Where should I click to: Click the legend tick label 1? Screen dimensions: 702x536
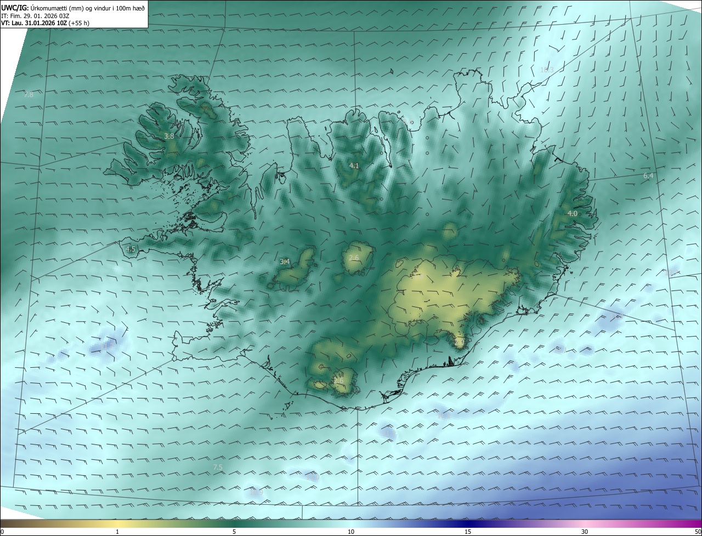pos(117,532)
